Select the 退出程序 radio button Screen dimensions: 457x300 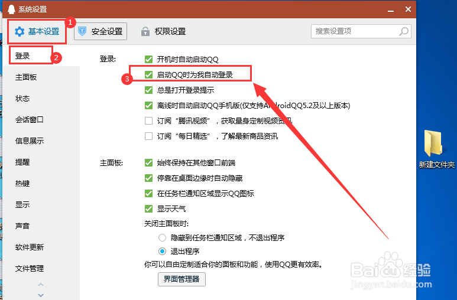pos(163,251)
